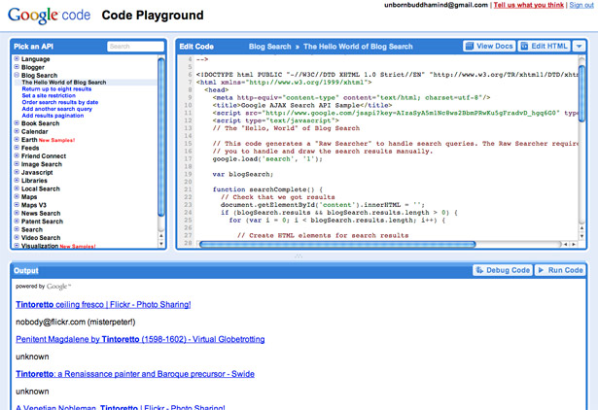This screenshot has width=598, height=410.
Task: Click the API list vertical scrollbar
Action: (161, 137)
